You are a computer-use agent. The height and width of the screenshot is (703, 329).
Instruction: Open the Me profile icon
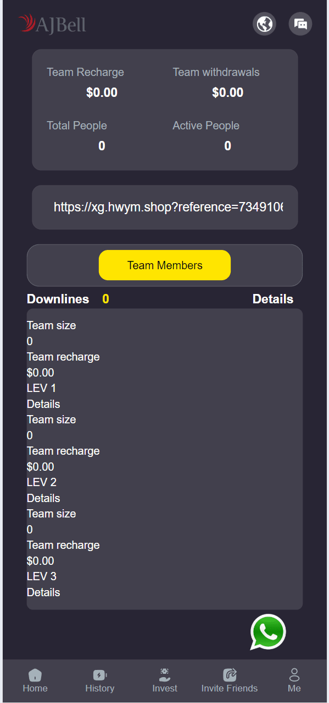coord(294,675)
